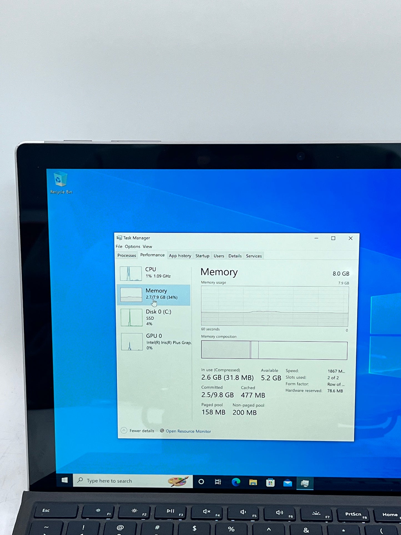Click the GPU 0 label

[x=154, y=336]
